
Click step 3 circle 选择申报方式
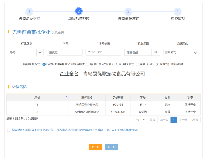tap(128, 11)
